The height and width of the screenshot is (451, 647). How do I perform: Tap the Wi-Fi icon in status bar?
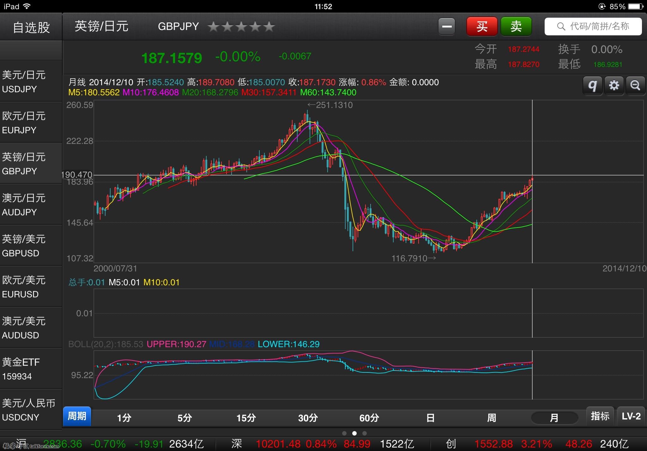click(27, 6)
